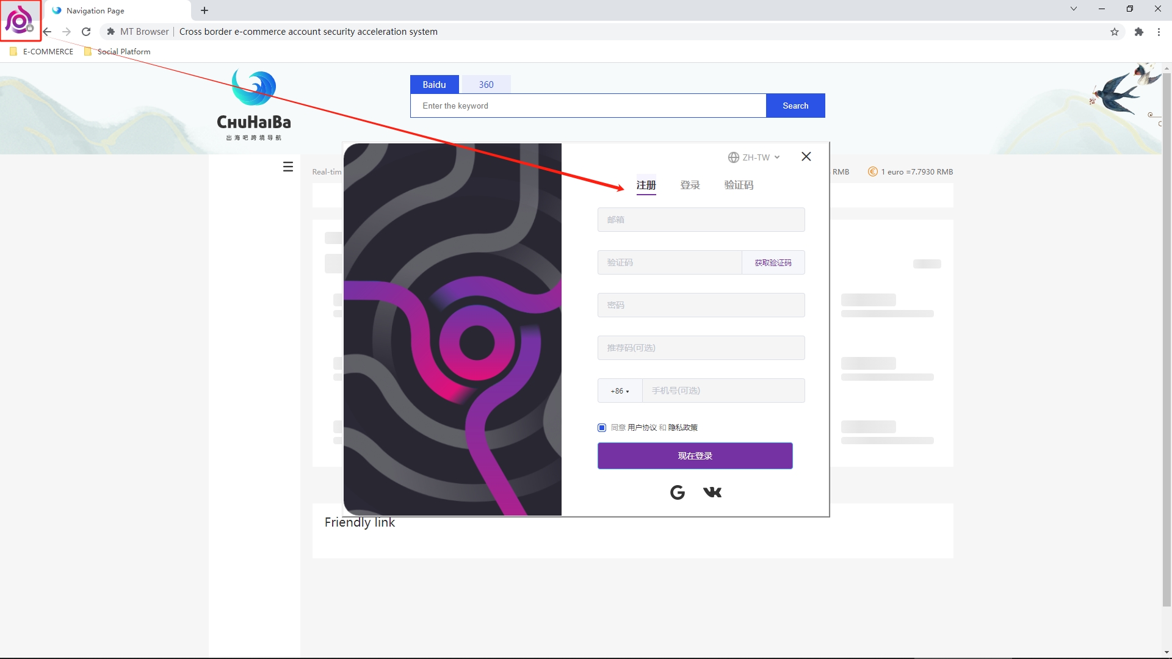
Task: Click the ChuHaiBa logo
Action: pos(254,105)
